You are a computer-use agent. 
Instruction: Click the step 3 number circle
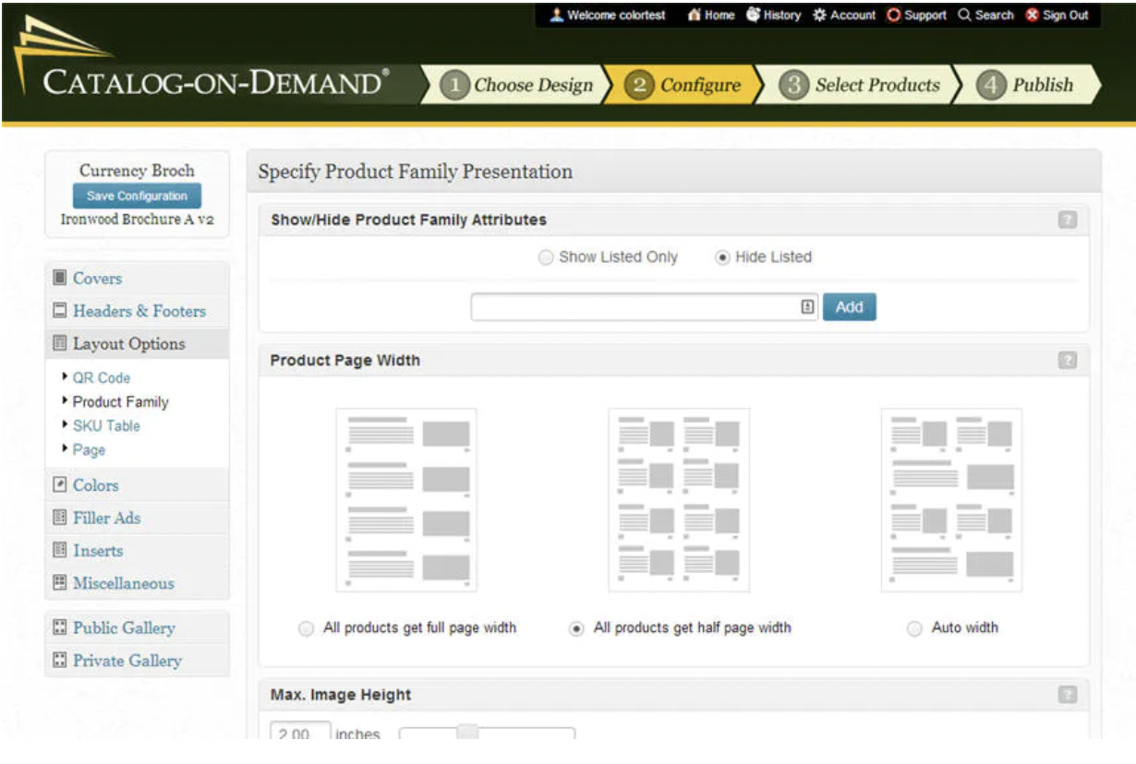click(793, 86)
